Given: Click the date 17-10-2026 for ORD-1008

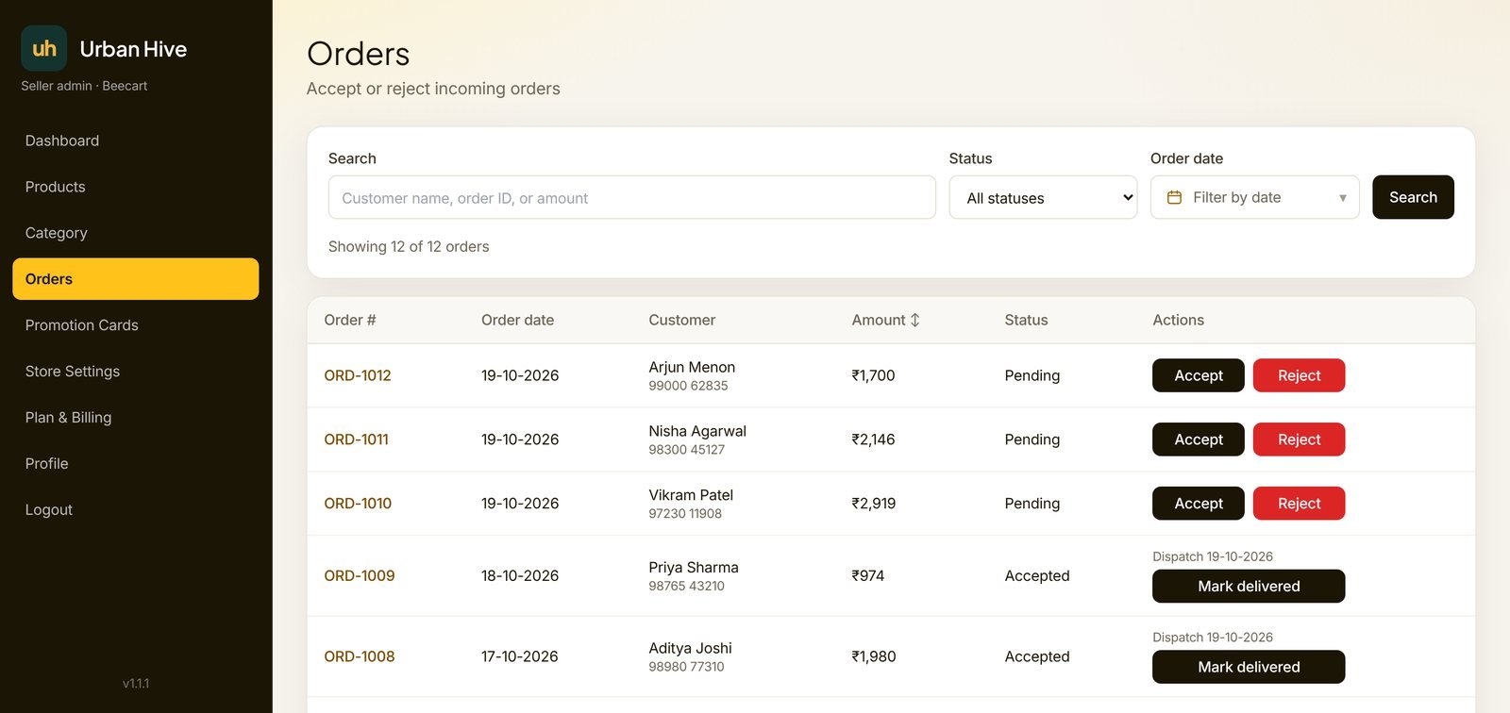Looking at the screenshot, I should tap(520, 656).
